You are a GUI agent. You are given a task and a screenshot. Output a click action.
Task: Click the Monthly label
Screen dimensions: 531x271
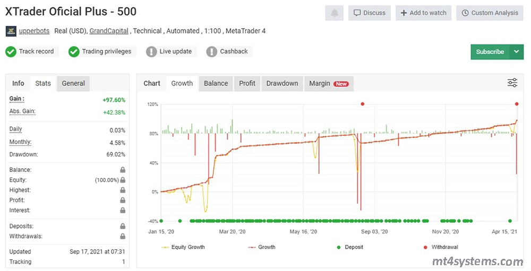[x=20, y=142]
